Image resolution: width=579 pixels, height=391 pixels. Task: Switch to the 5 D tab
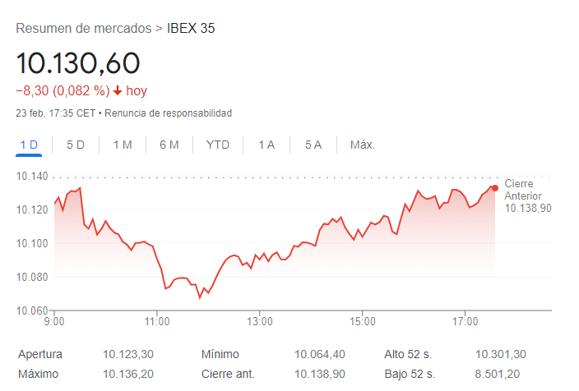(76, 145)
